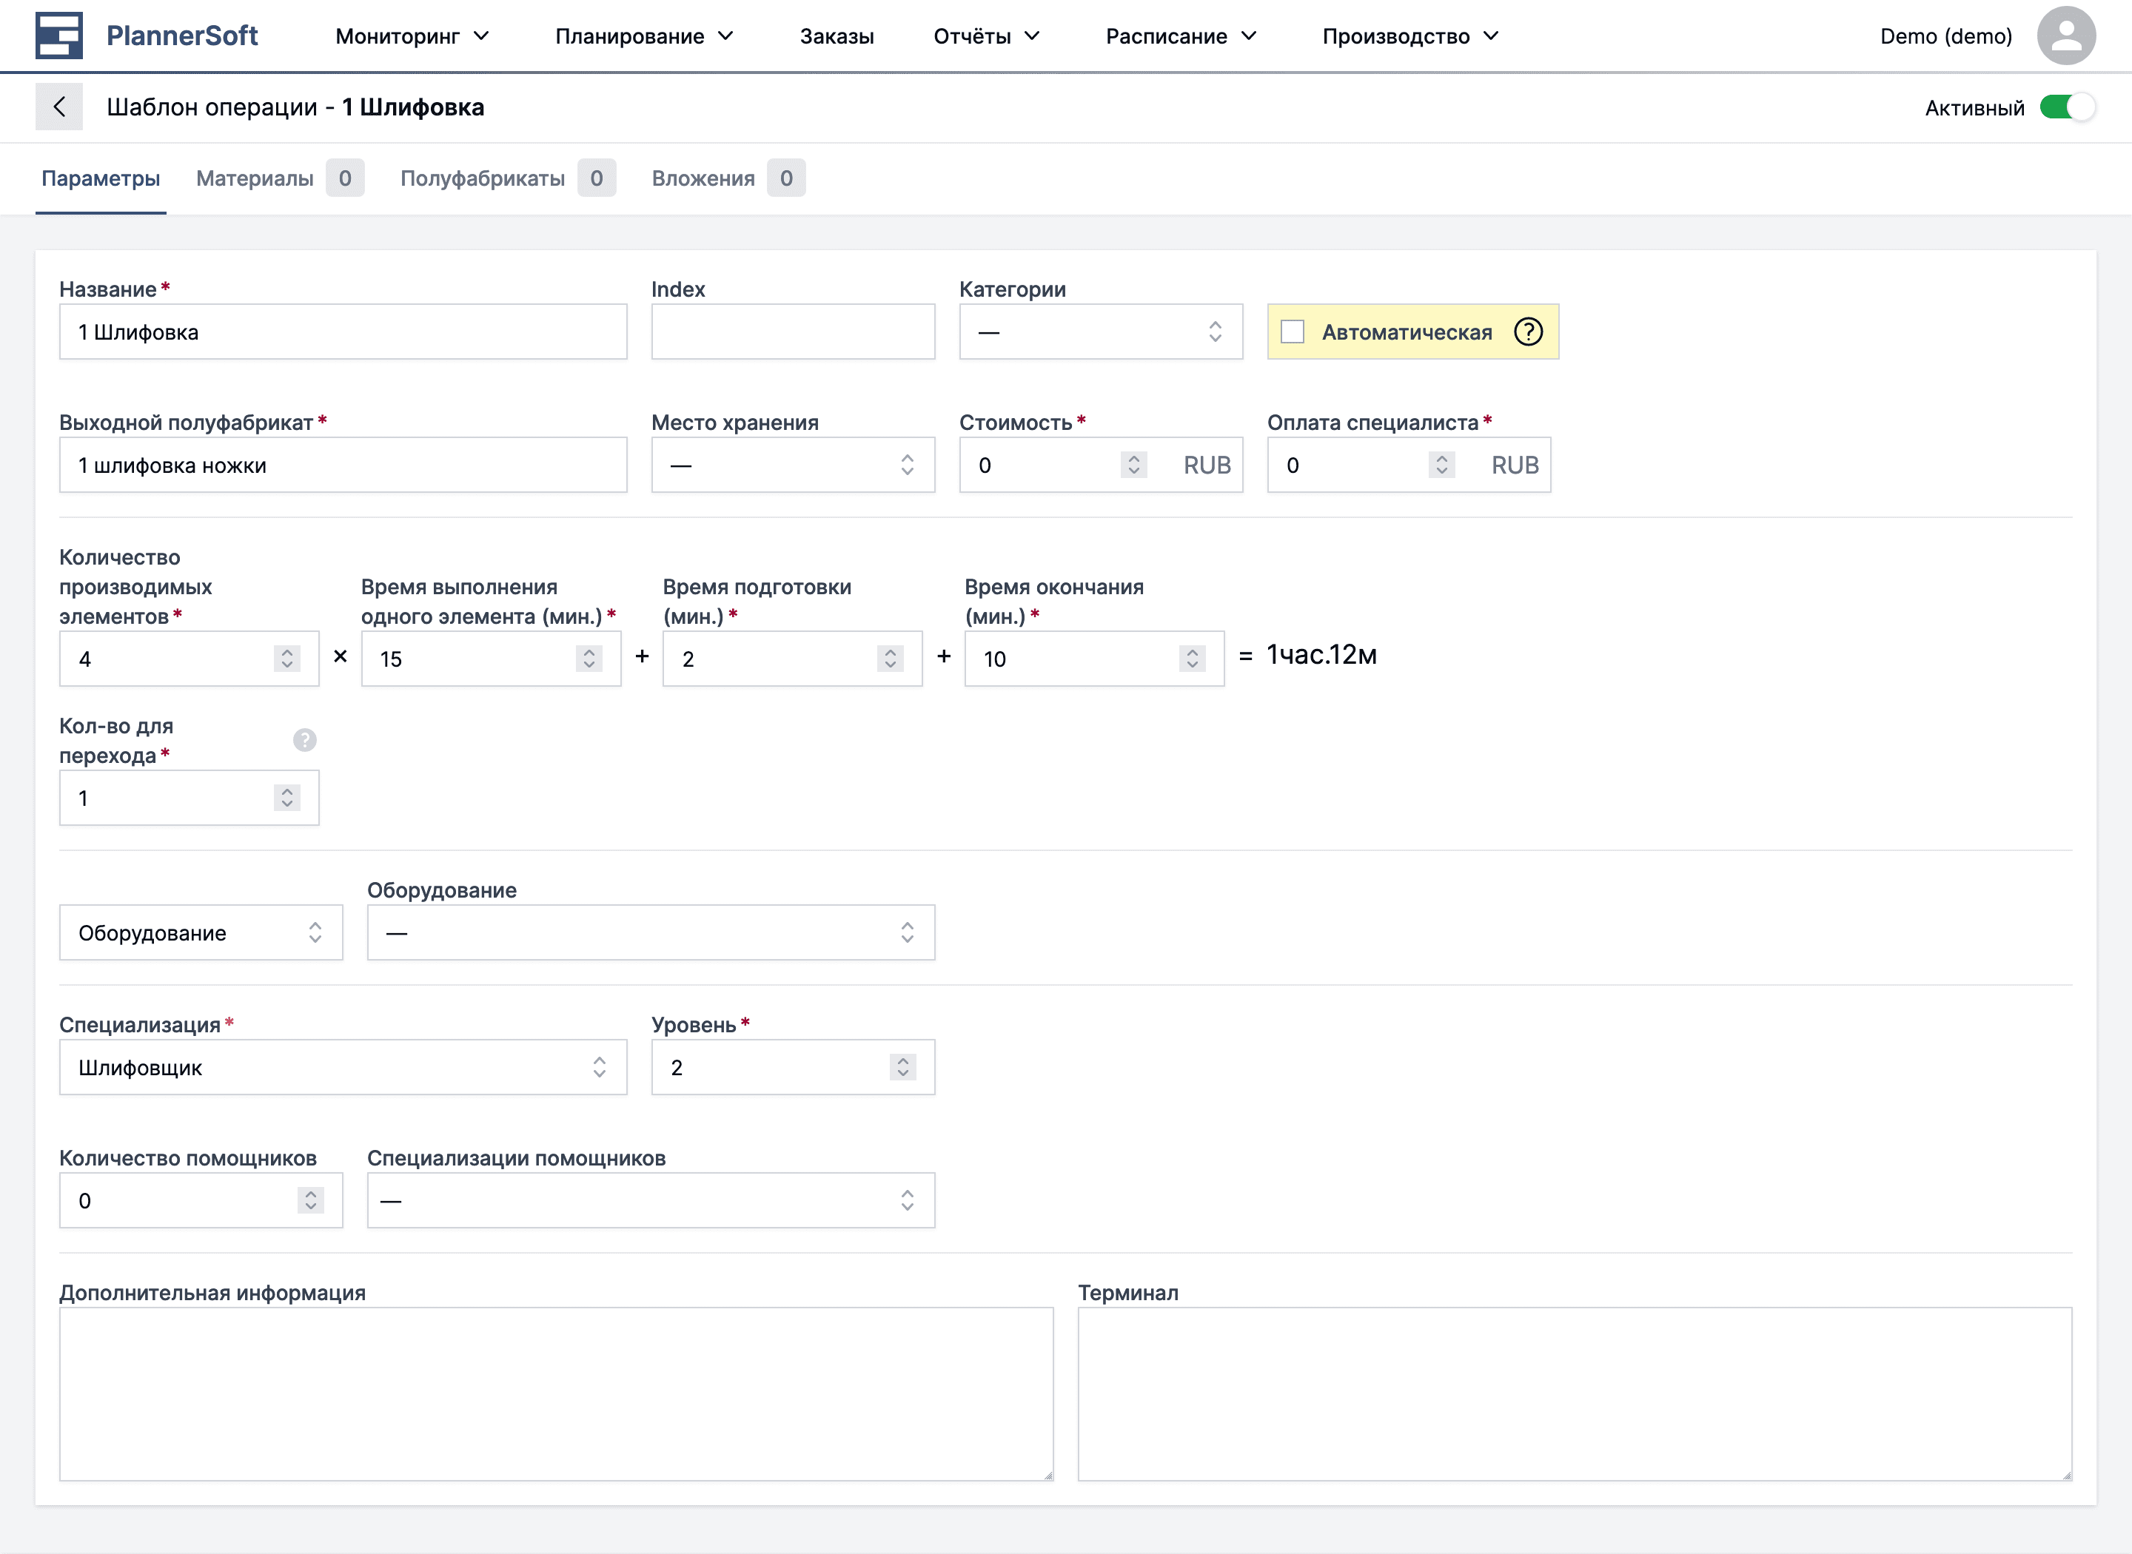Switch to the Материалы tab
This screenshot has width=2132, height=1554.
click(255, 179)
